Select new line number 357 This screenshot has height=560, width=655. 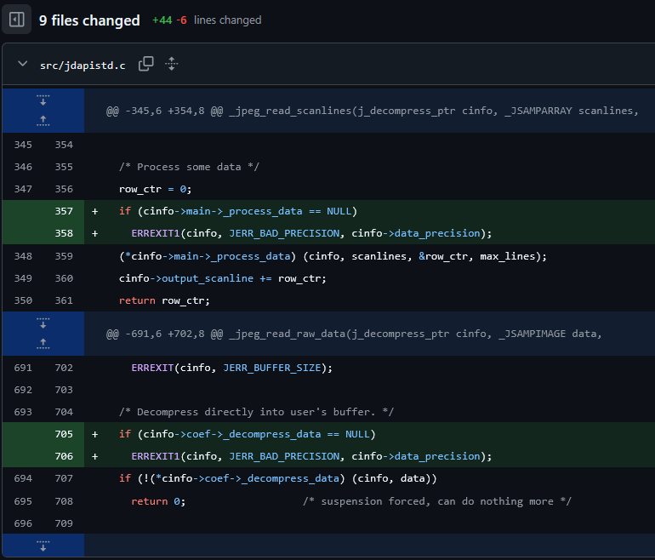point(64,211)
